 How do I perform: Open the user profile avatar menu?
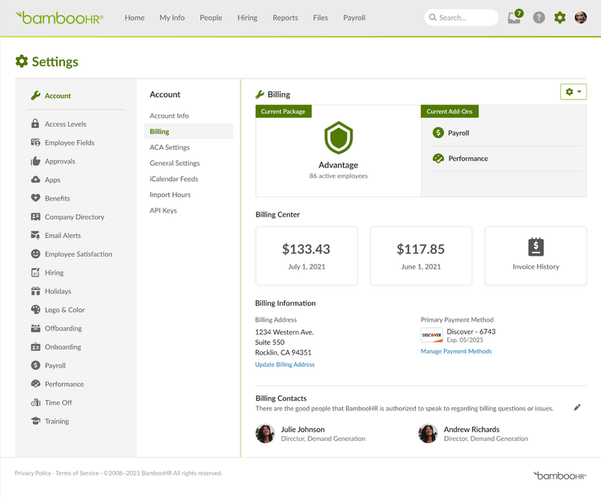pos(580,18)
